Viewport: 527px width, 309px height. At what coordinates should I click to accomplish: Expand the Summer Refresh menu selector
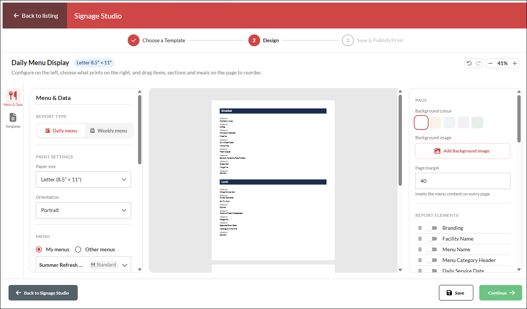click(83, 265)
